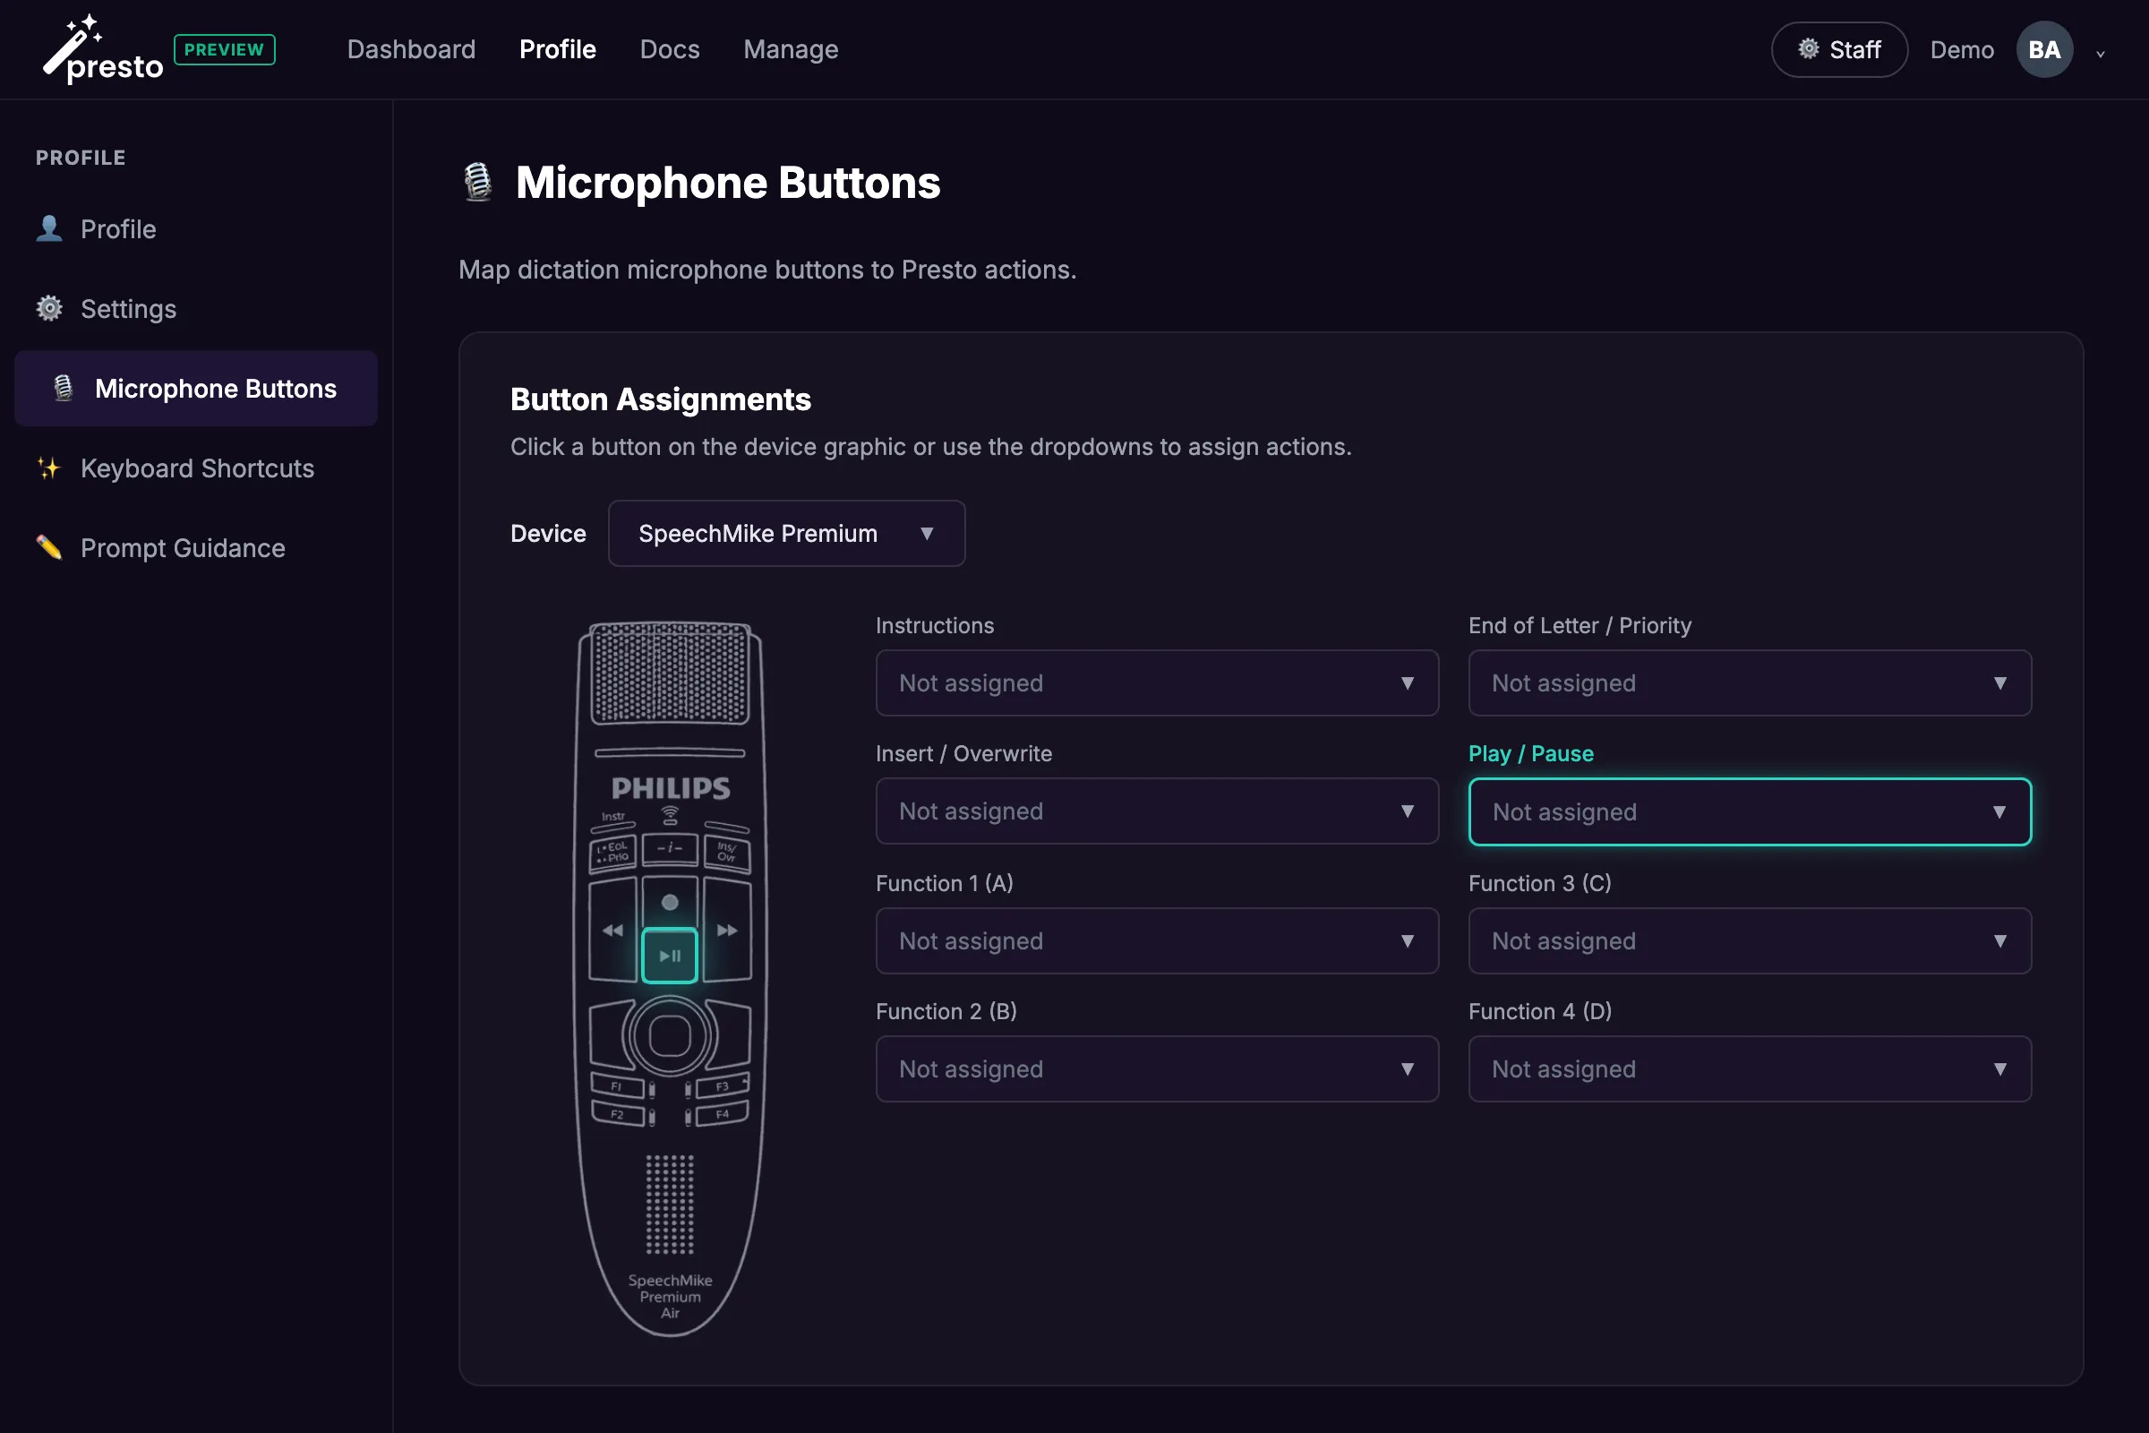Click the Ins/Ovr button on the microphone graphic

pos(726,852)
